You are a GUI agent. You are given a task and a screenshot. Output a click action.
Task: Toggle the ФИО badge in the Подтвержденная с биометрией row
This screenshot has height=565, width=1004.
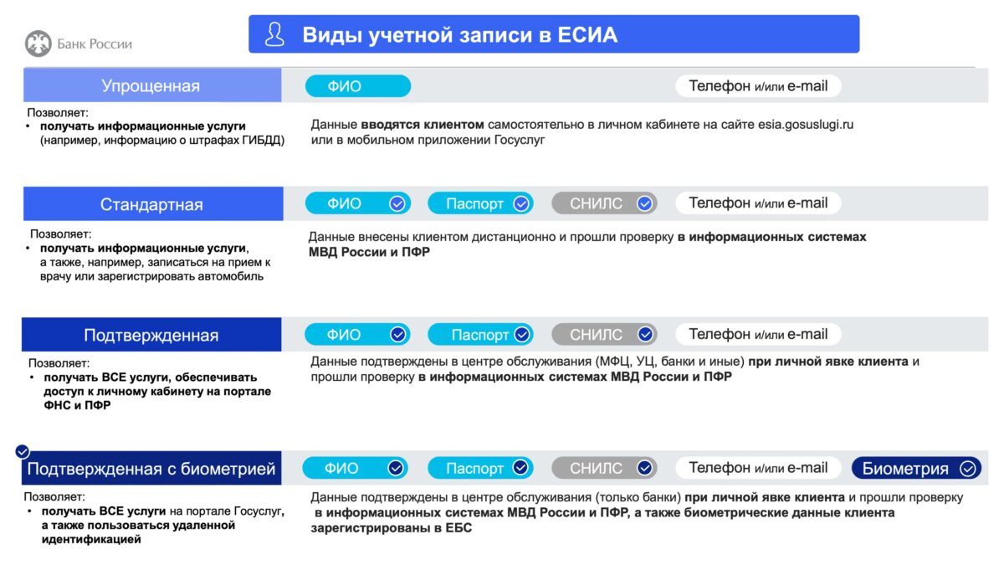(358, 468)
